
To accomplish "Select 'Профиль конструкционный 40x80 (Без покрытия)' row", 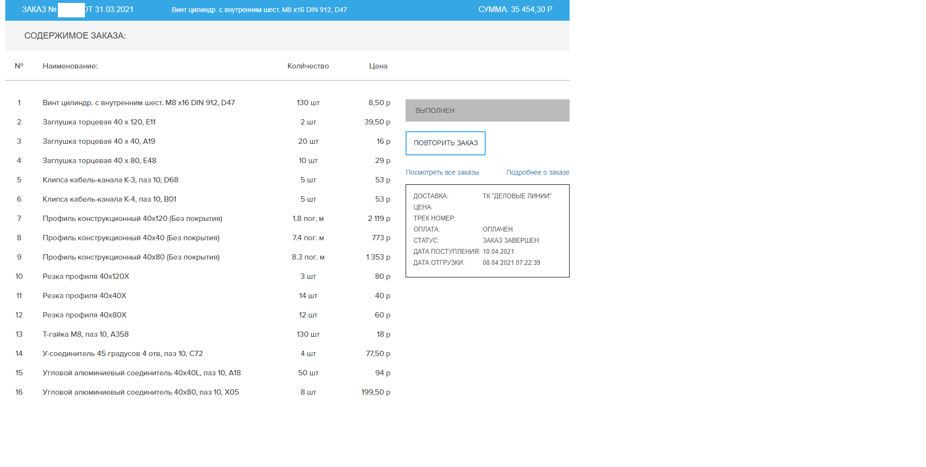I will pos(131,257).
